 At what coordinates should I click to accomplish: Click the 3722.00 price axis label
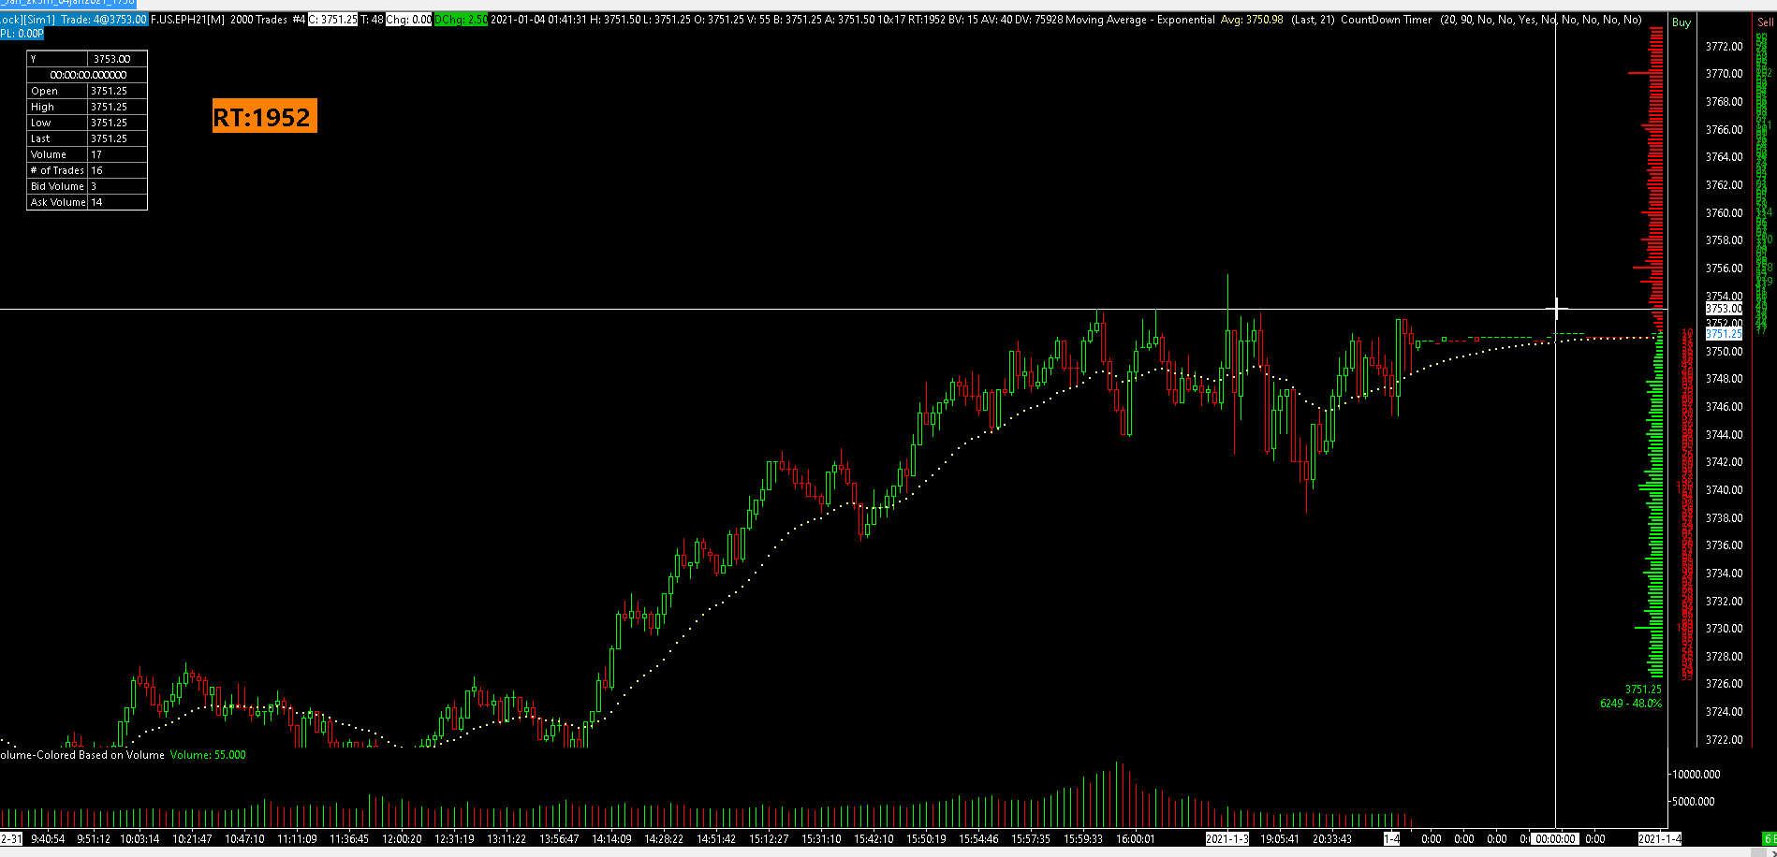point(1724,740)
